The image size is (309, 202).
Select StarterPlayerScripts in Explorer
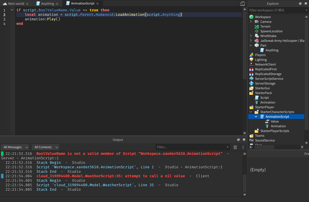click(x=275, y=131)
